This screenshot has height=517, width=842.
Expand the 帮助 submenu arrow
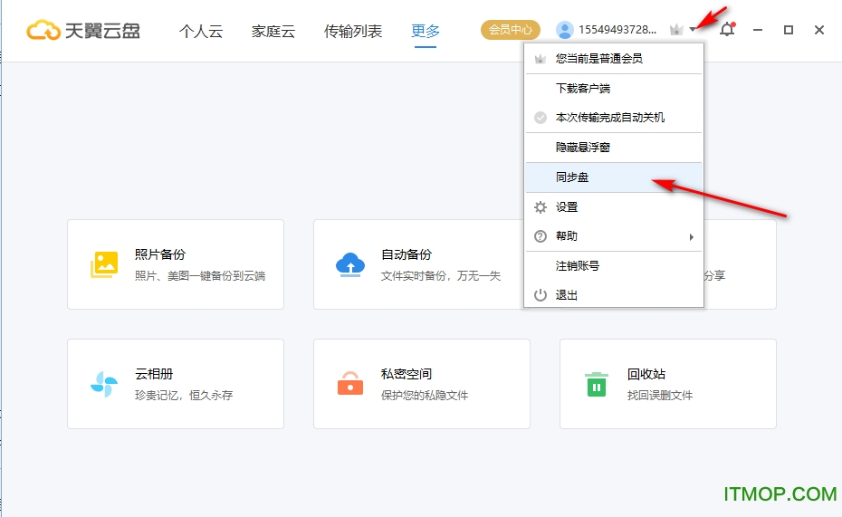coord(692,236)
